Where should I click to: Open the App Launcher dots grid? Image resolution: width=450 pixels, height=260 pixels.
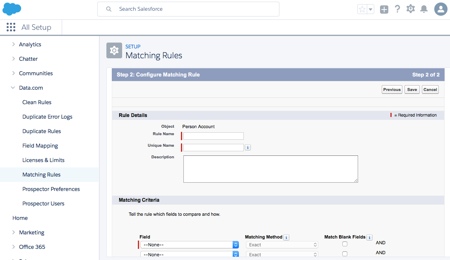(x=11, y=27)
